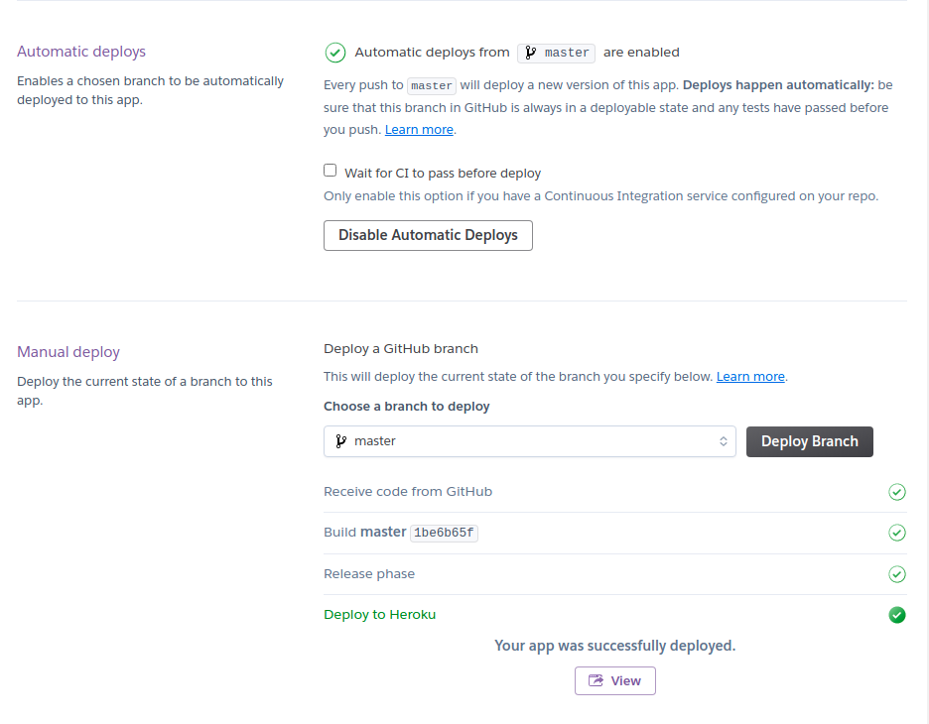Enable Wait for CI to pass checkbox
The width and height of the screenshot is (929, 724).
(x=331, y=171)
